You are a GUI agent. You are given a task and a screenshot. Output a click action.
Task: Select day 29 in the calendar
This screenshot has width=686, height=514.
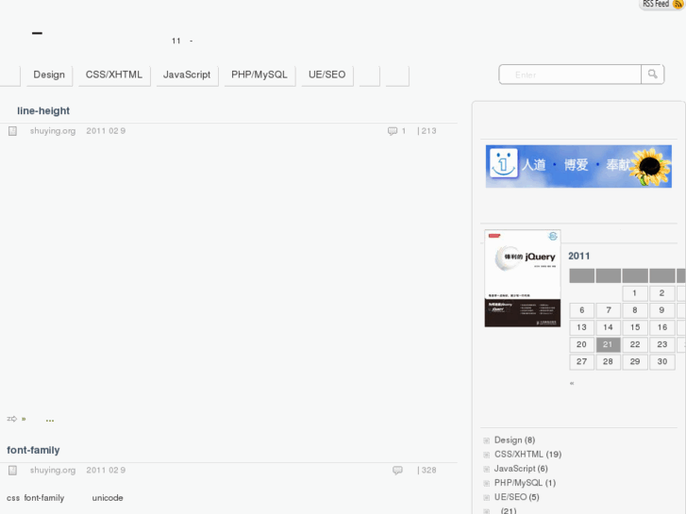click(x=635, y=362)
